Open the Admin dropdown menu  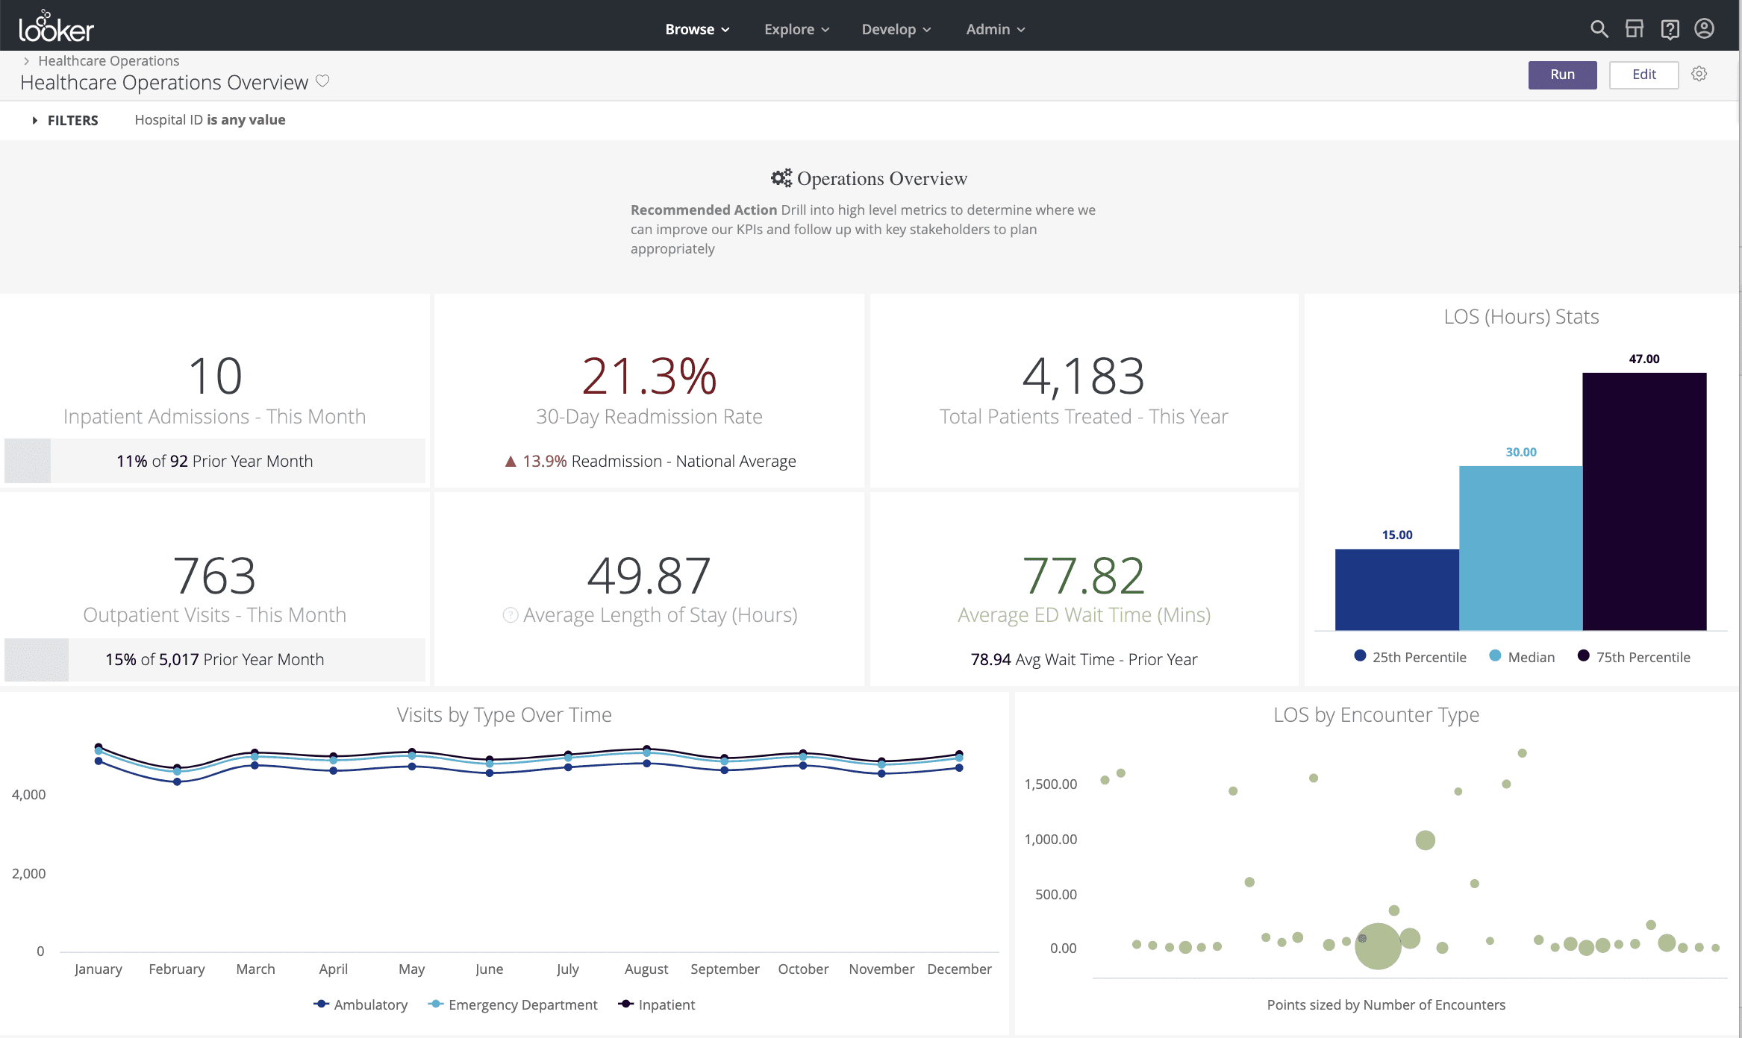coord(993,29)
